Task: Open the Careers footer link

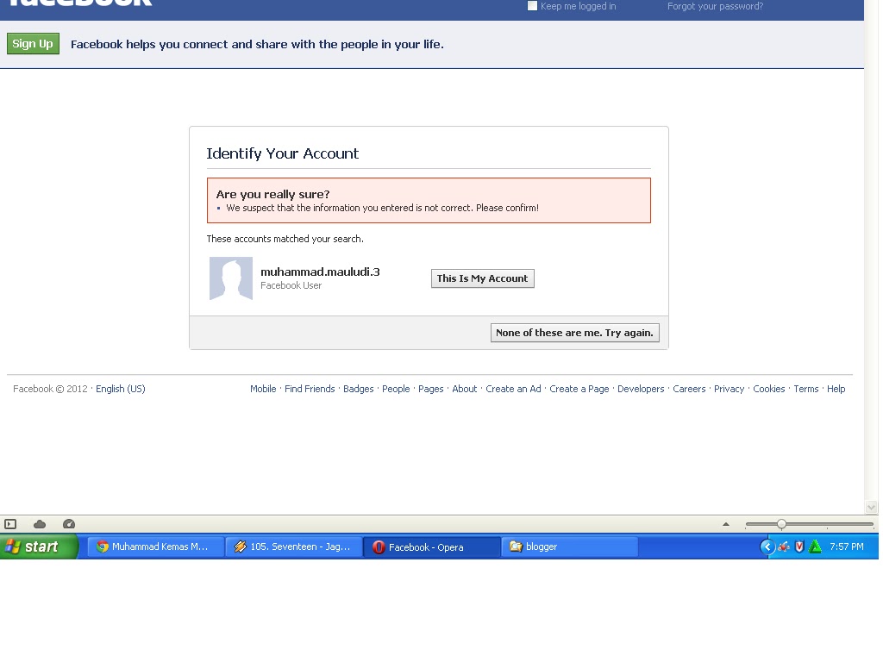Action: (689, 389)
